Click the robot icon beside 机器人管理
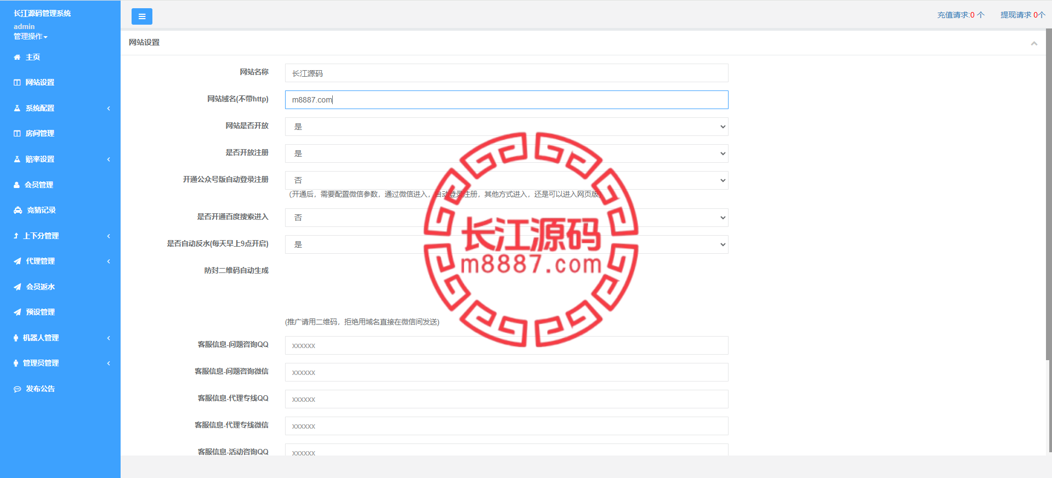This screenshot has width=1052, height=478. click(x=16, y=338)
